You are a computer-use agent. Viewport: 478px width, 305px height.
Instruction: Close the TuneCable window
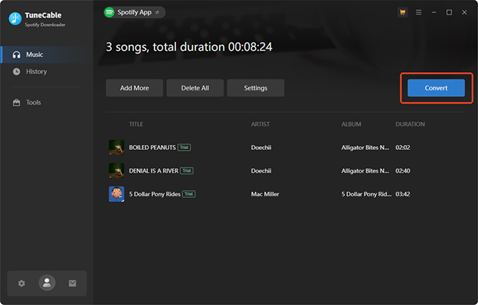point(464,12)
